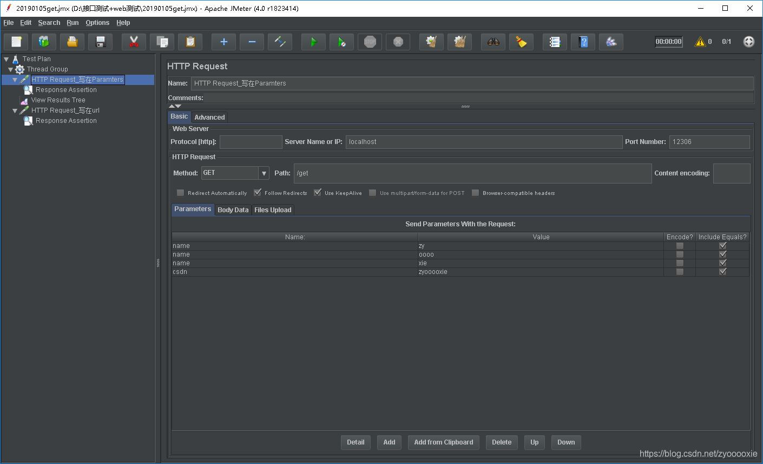Switch to the Body Data tab

pos(233,210)
